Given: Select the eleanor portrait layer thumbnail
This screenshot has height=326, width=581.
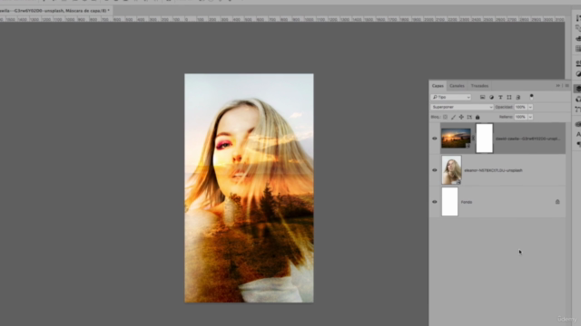Looking at the screenshot, I should coord(451,170).
